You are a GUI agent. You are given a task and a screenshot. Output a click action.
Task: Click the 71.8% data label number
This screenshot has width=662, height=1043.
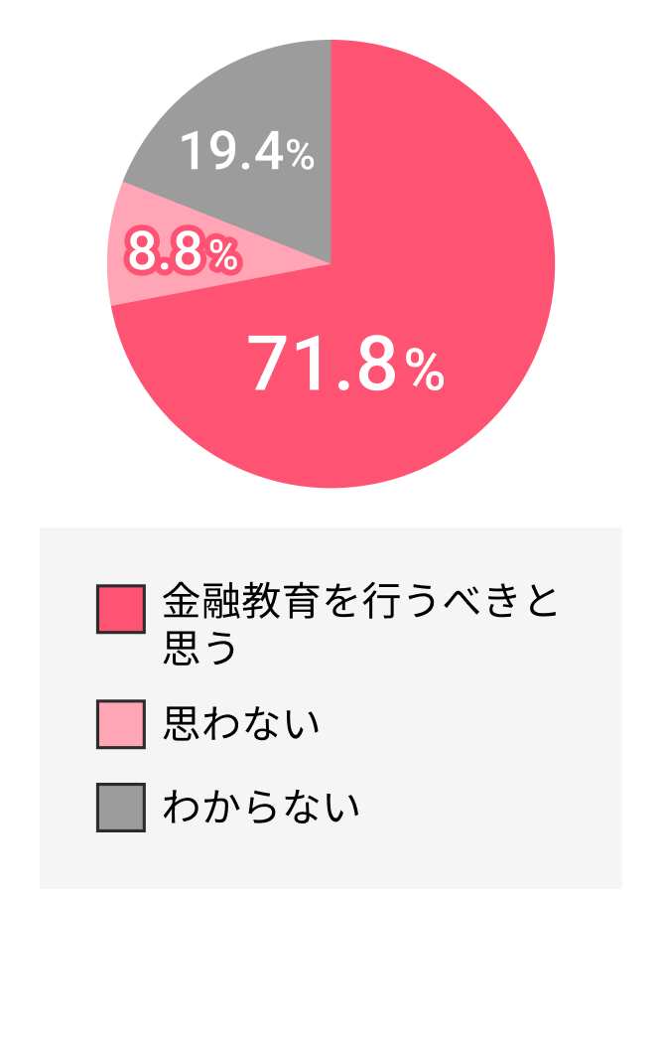[x=323, y=365]
